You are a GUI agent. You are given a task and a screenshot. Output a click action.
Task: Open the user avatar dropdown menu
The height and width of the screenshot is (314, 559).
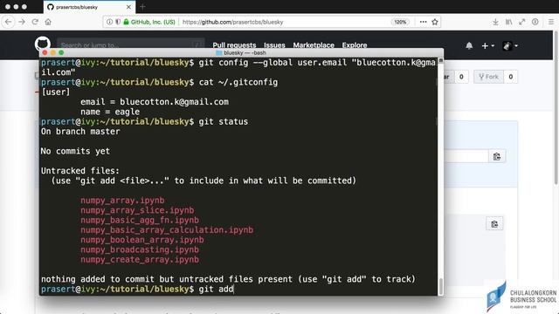510,45
